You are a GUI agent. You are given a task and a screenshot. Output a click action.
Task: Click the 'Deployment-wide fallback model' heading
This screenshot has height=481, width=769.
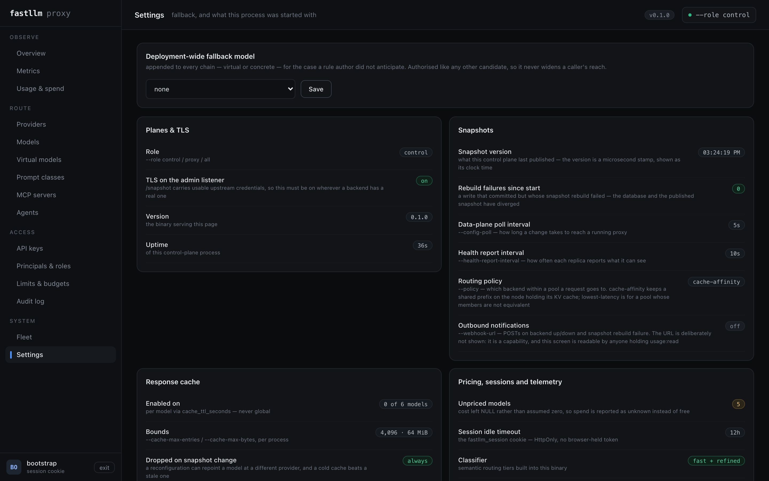pos(200,56)
